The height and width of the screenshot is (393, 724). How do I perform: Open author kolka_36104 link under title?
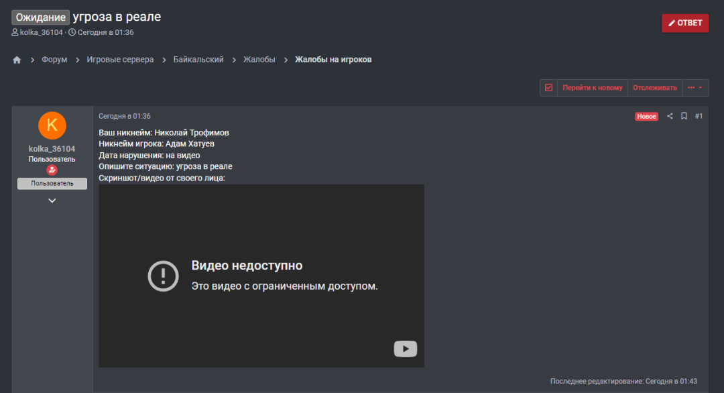(41, 32)
